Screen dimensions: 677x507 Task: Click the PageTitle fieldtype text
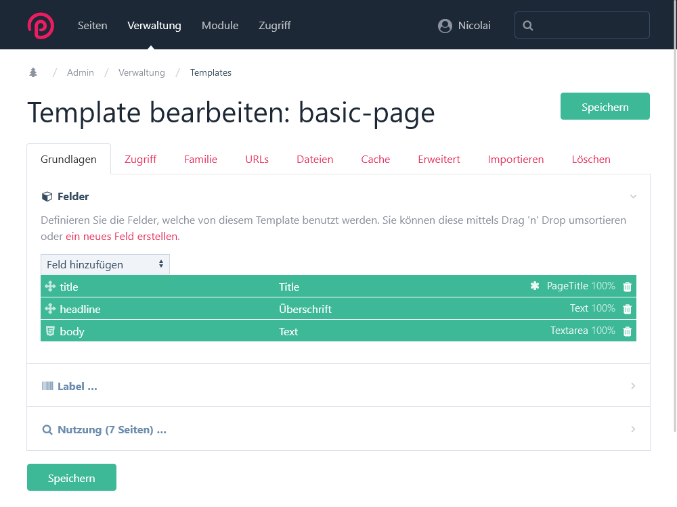(x=567, y=286)
